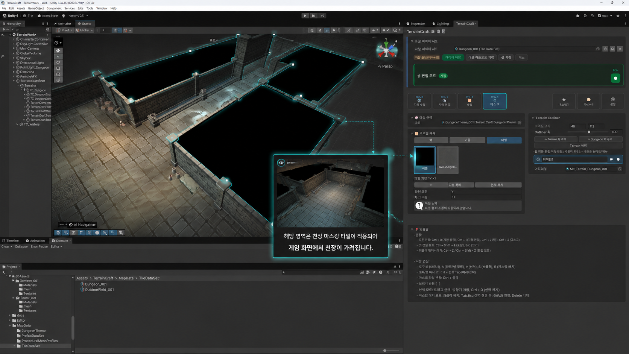The width and height of the screenshot is (629, 354).
Task: Open the TerrainCraft settings gear button
Action: (x=613, y=101)
